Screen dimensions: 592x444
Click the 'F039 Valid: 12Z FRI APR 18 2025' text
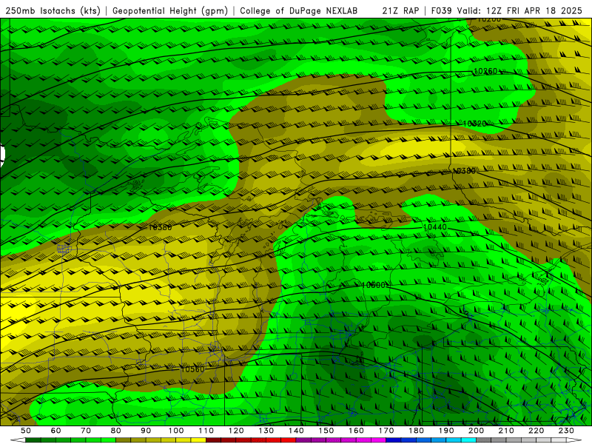point(507,11)
